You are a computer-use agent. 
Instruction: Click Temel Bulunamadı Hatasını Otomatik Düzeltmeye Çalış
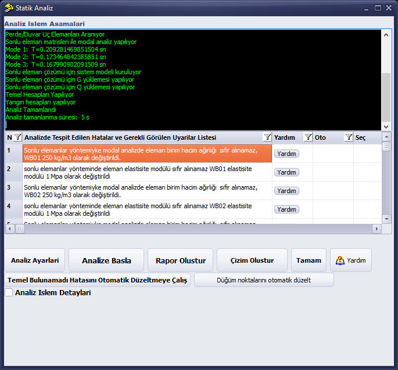[x=97, y=280]
